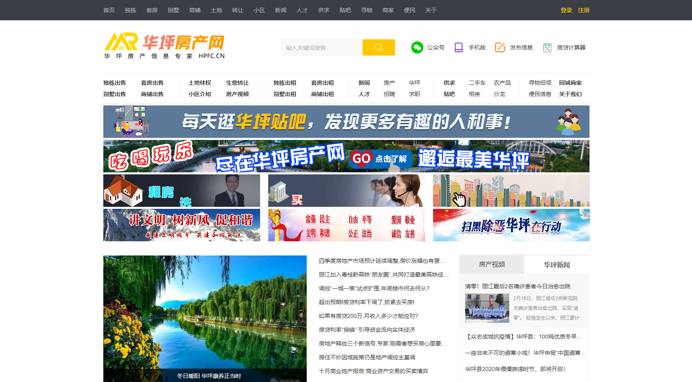The image size is (692, 382).
Task: Open the 房贷计算器 calculator icon
Action: [547, 48]
